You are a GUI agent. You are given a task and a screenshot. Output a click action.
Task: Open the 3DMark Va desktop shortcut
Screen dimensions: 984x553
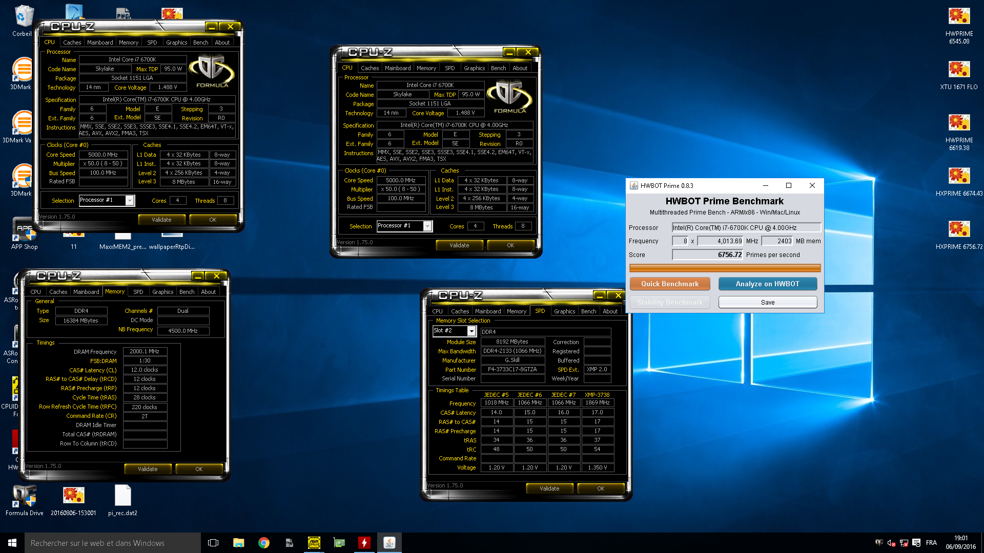pos(20,126)
